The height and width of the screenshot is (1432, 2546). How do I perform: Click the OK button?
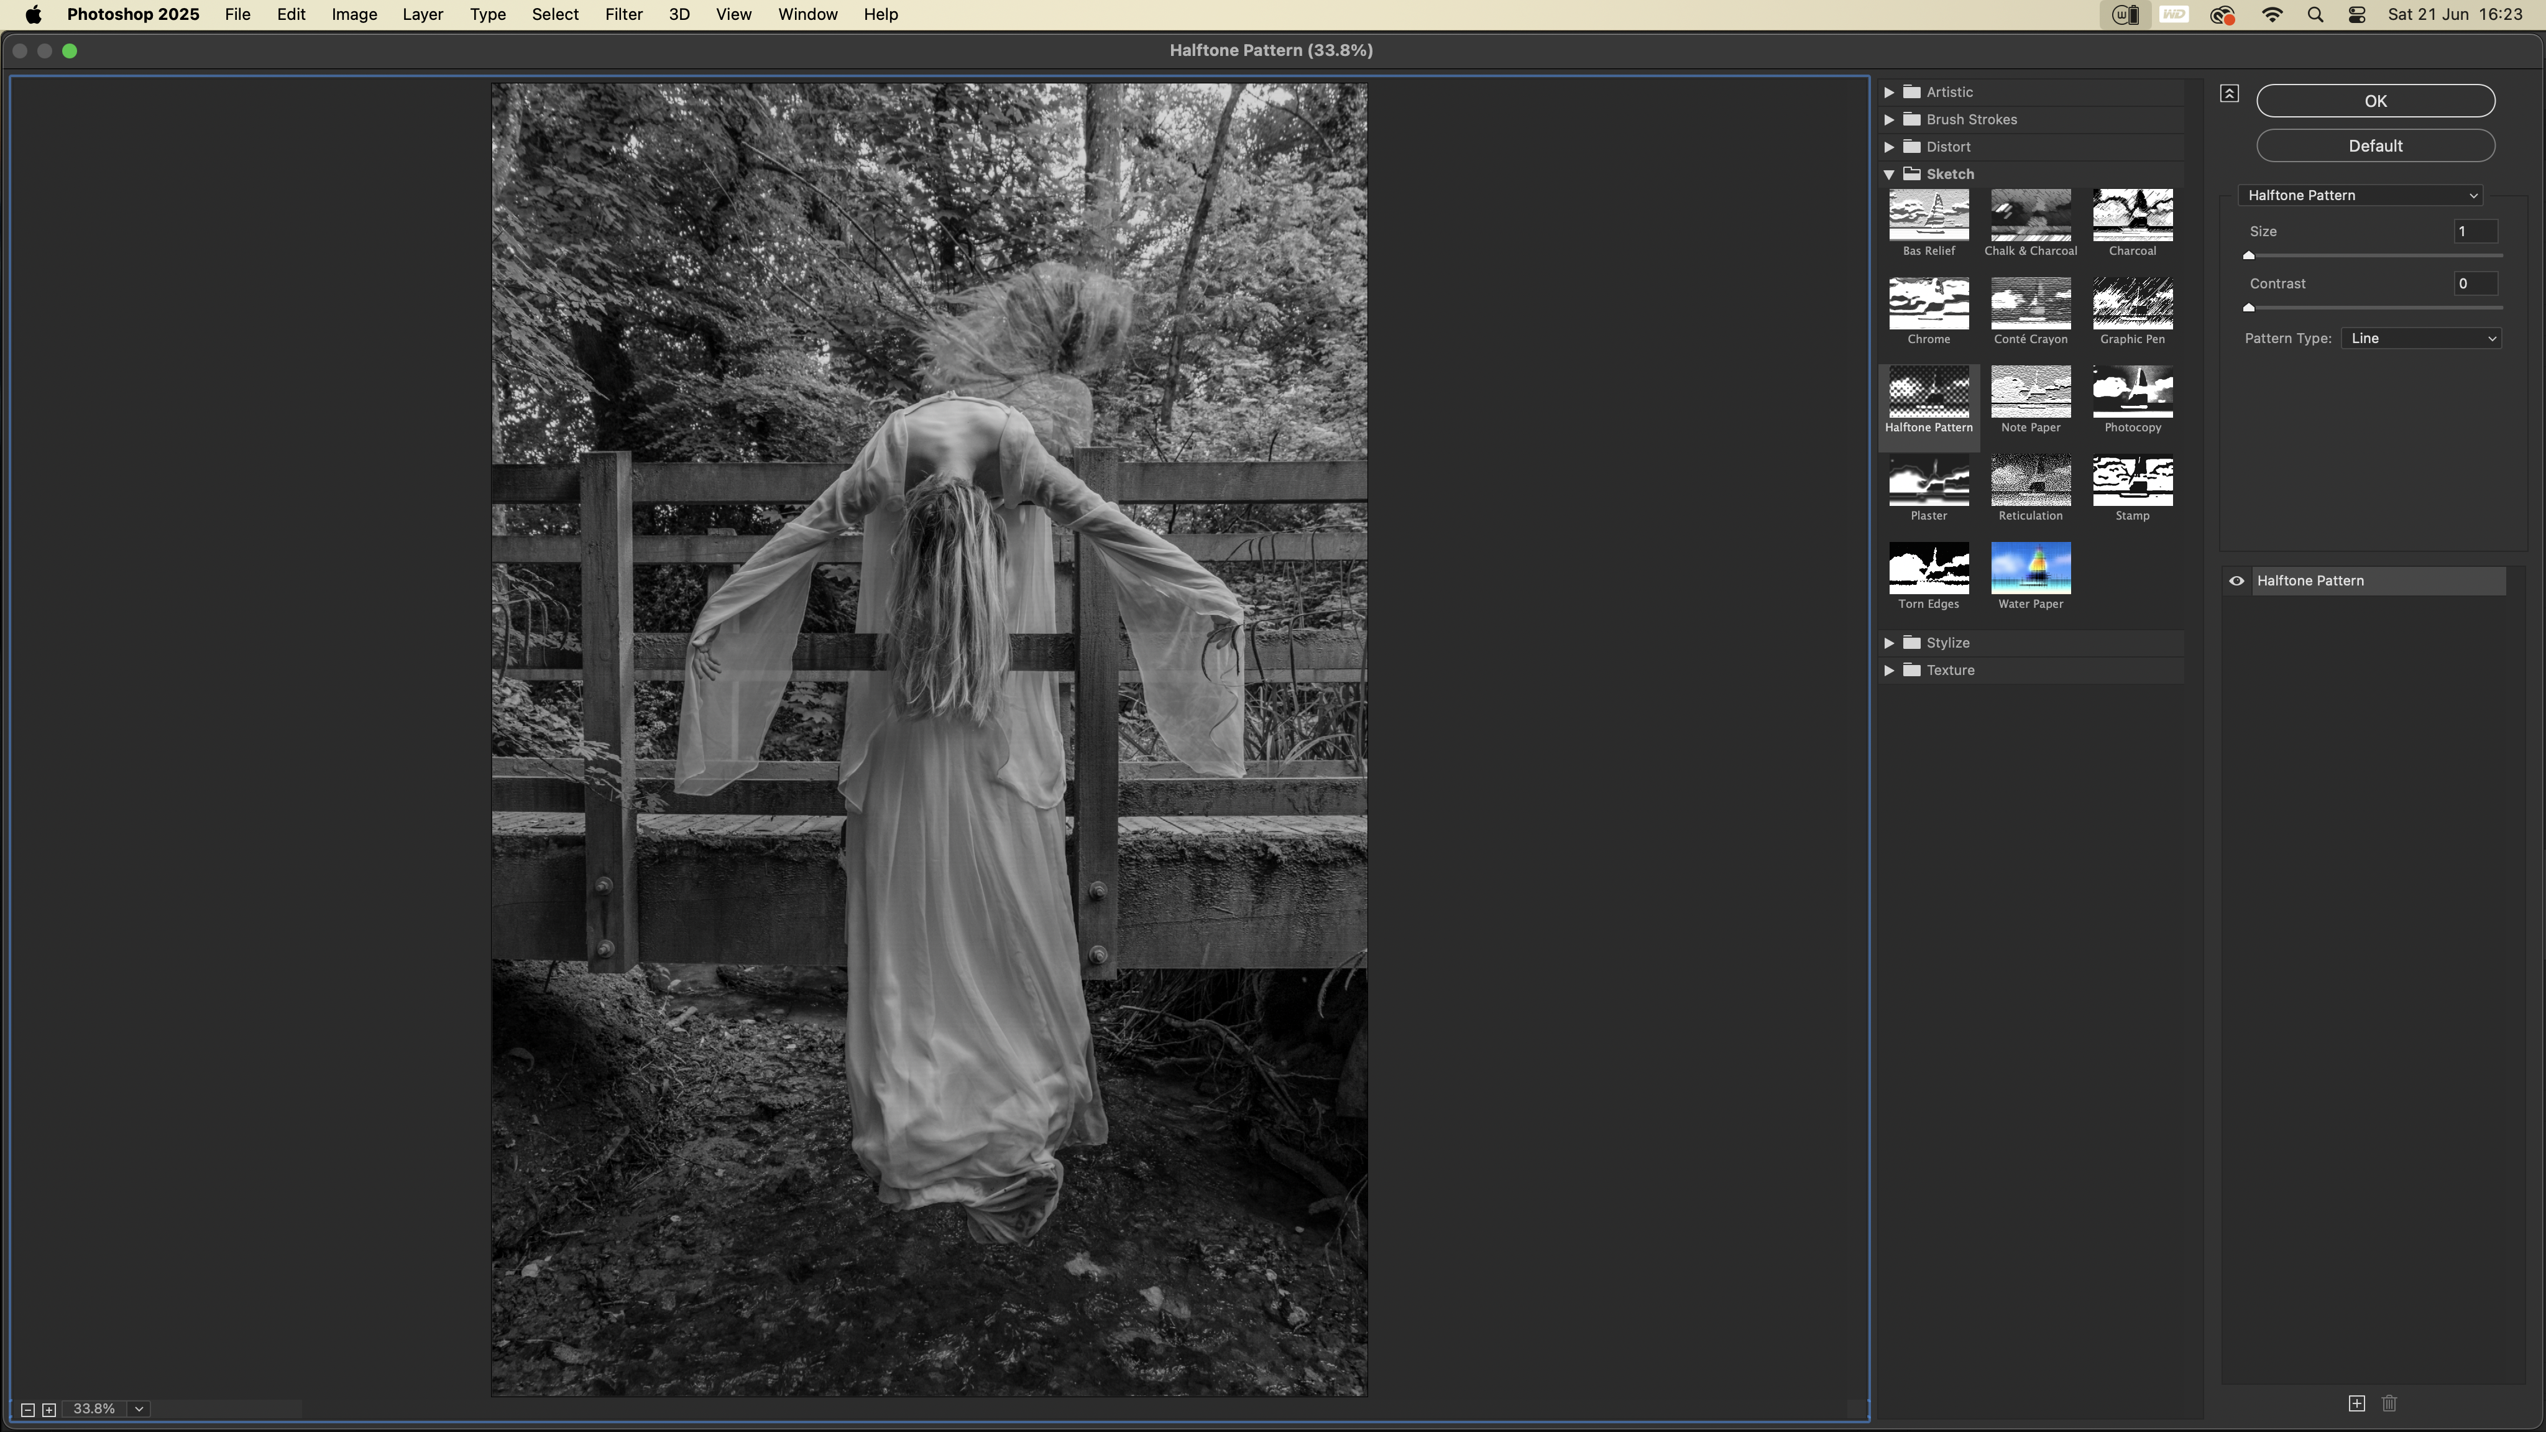(2374, 101)
